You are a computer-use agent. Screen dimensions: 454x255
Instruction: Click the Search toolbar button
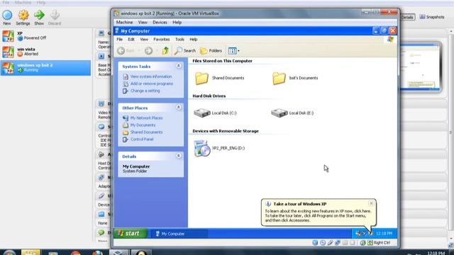pos(185,51)
